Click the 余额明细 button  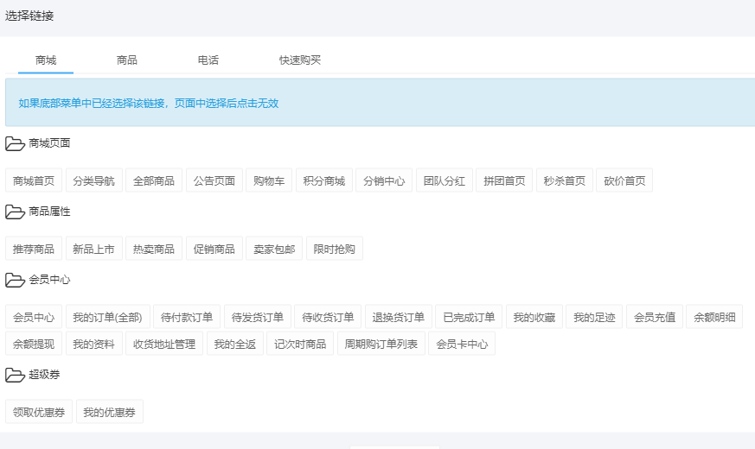point(714,317)
